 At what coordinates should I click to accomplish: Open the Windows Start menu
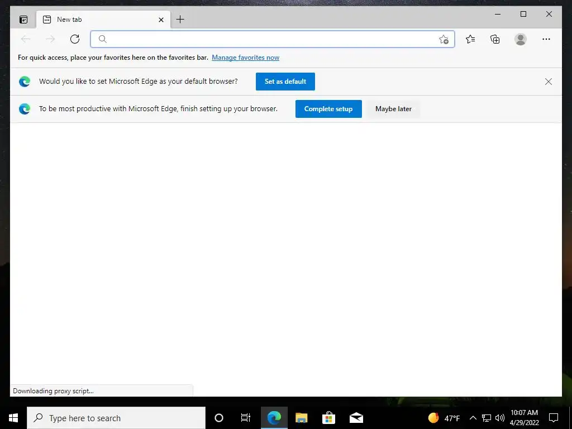pos(13,418)
